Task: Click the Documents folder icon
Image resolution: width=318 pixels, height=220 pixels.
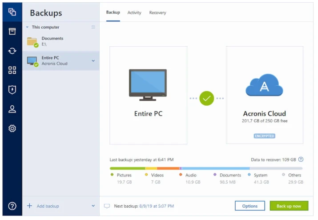Action: (32, 42)
